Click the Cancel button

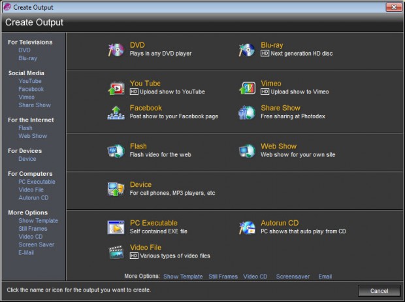pos(379,291)
